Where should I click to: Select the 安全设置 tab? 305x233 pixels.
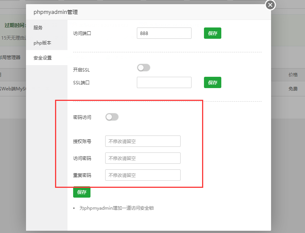pos(47,58)
